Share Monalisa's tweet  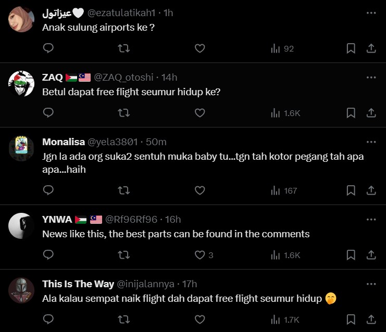[x=371, y=190]
